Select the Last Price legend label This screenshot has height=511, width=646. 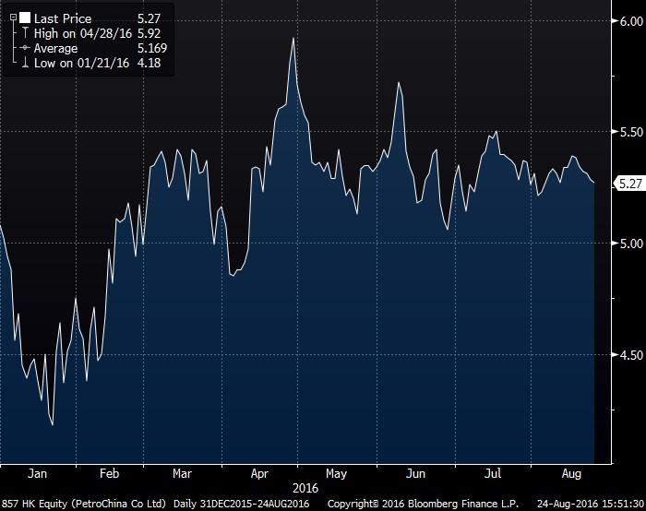(x=61, y=17)
